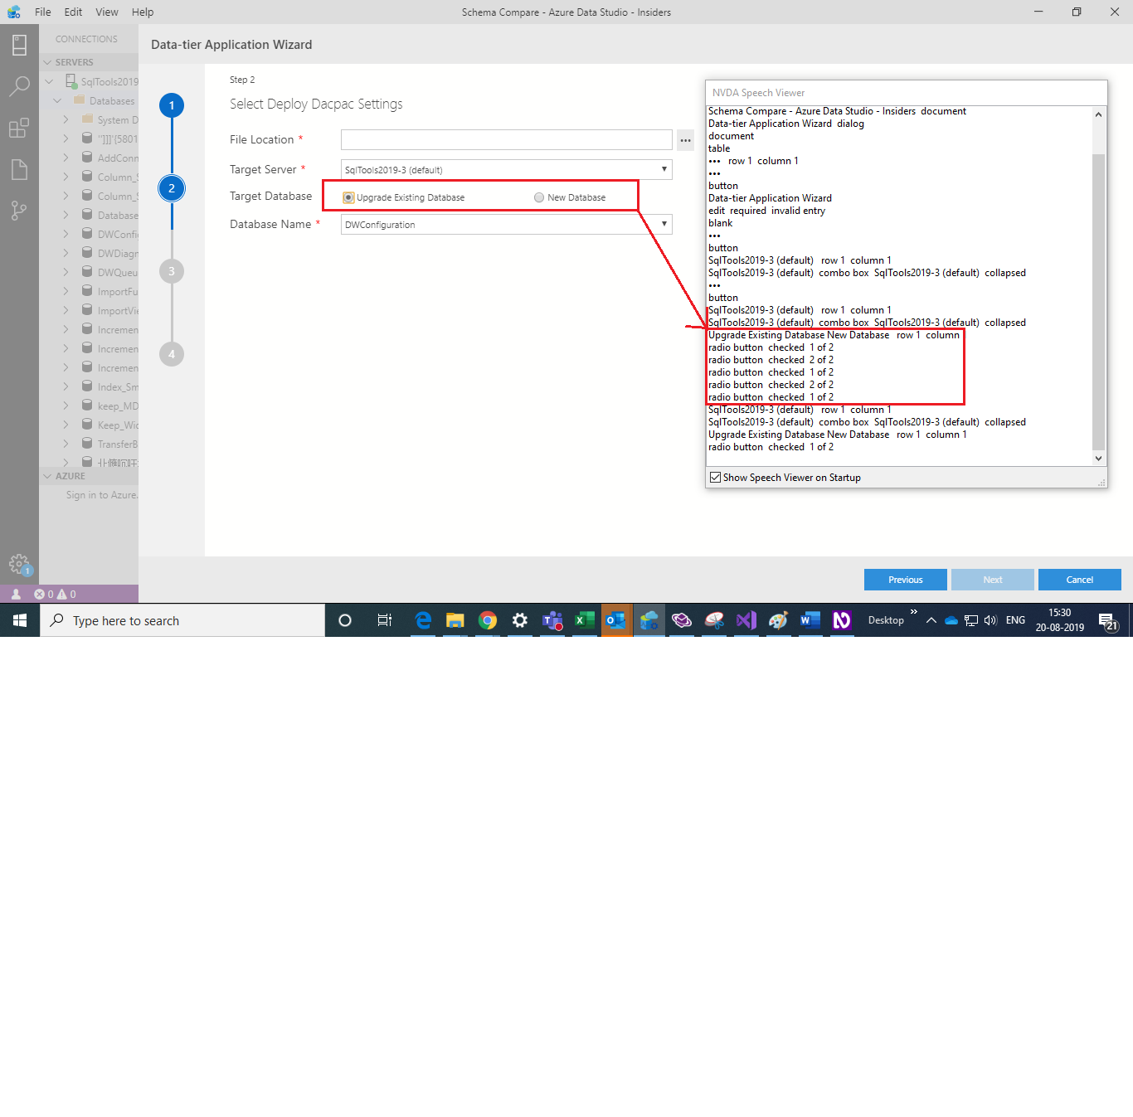Cancel the Data-tier Application Wizard
The height and width of the screenshot is (1117, 1133).
[1080, 579]
